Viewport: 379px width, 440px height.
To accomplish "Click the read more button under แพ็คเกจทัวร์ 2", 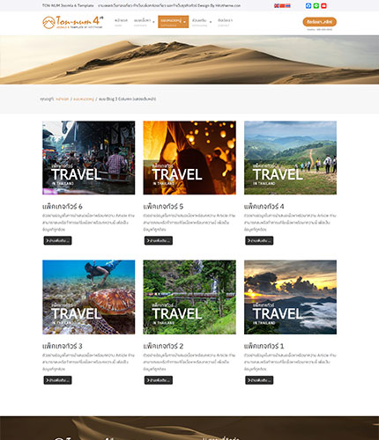I will pyautogui.click(x=159, y=380).
